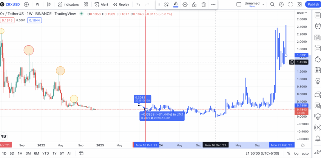321x158 pixels.
Task: Create a new Alert
Action: pyautogui.click(x=101, y=4)
